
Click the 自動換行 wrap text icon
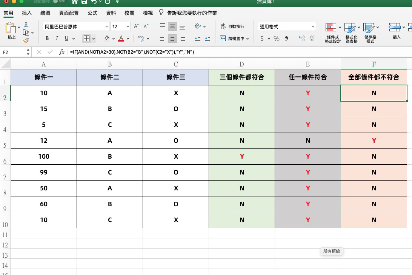[x=223, y=26]
